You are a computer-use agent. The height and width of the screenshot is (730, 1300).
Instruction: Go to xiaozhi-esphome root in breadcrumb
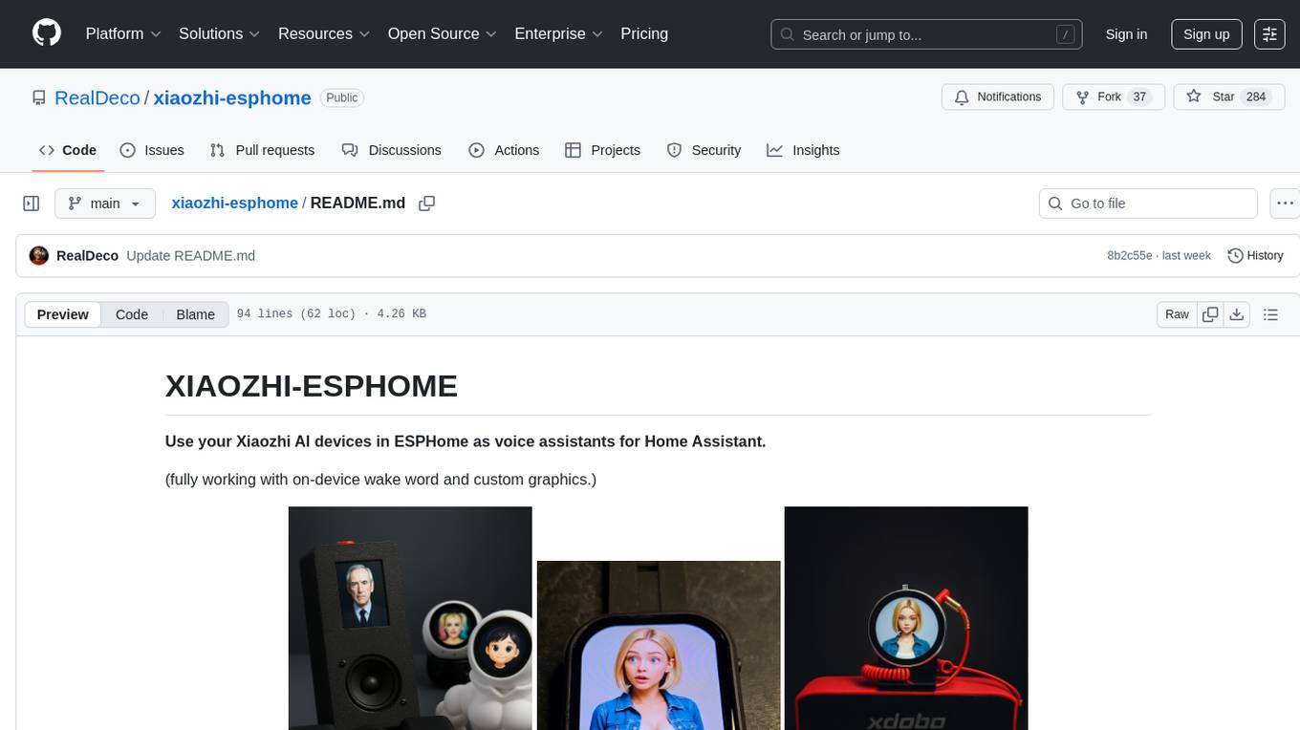tap(234, 203)
